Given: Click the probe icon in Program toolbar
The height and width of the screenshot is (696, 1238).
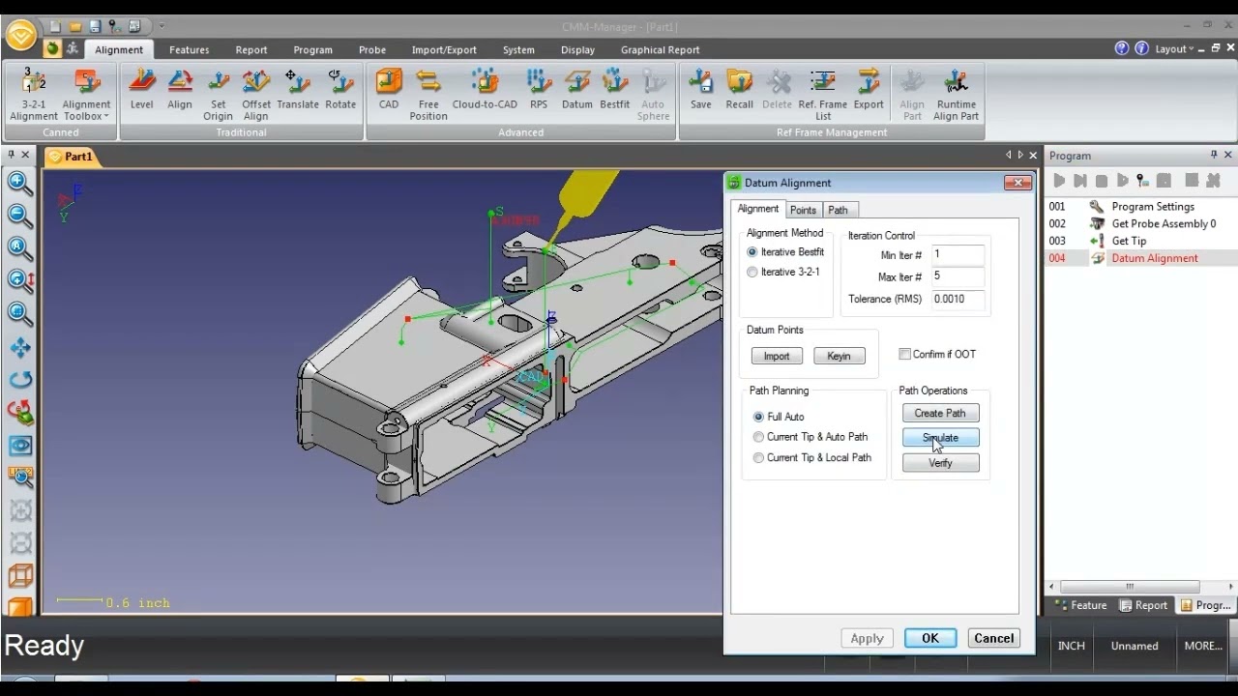Looking at the screenshot, I should click(x=1143, y=181).
